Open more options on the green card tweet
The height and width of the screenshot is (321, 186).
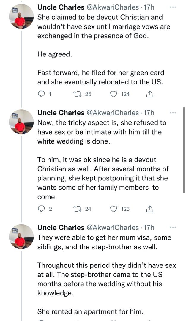point(172,7)
